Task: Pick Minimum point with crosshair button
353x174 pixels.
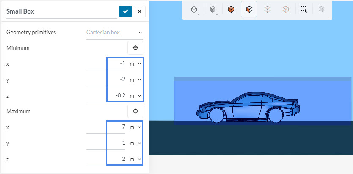Action: click(135, 48)
